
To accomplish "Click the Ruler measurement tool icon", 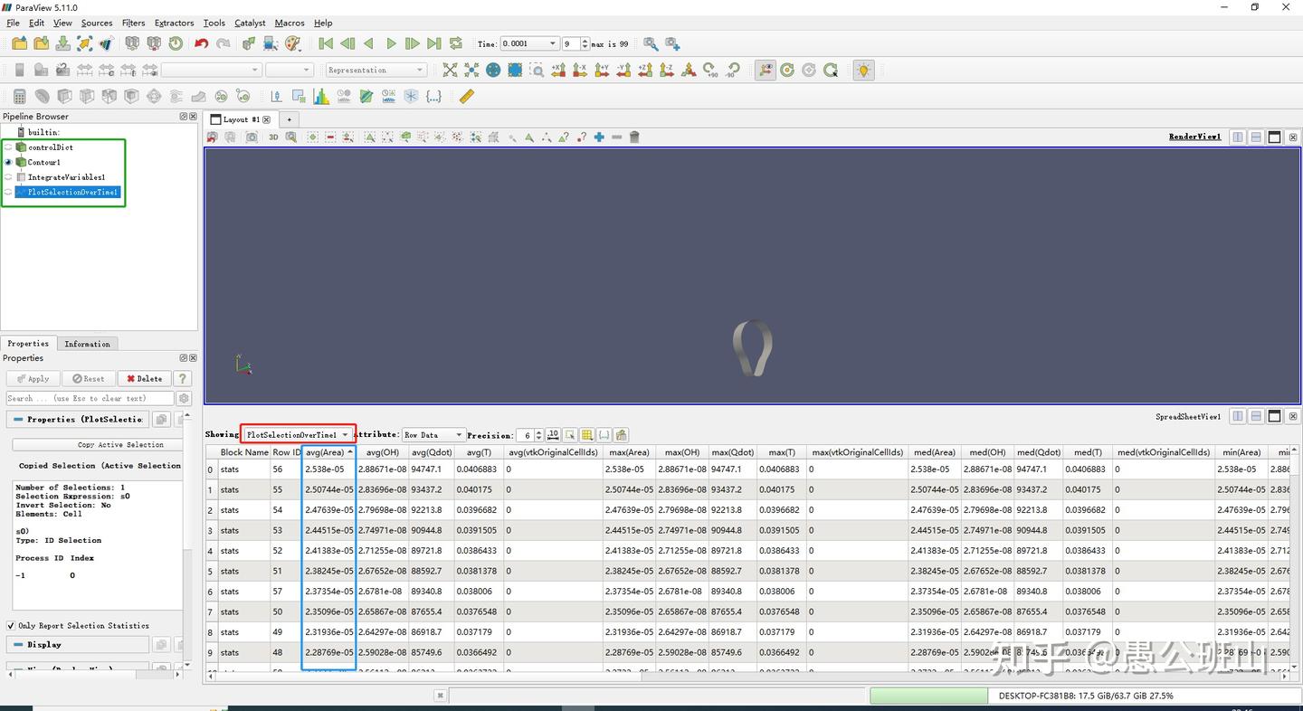I will [466, 96].
